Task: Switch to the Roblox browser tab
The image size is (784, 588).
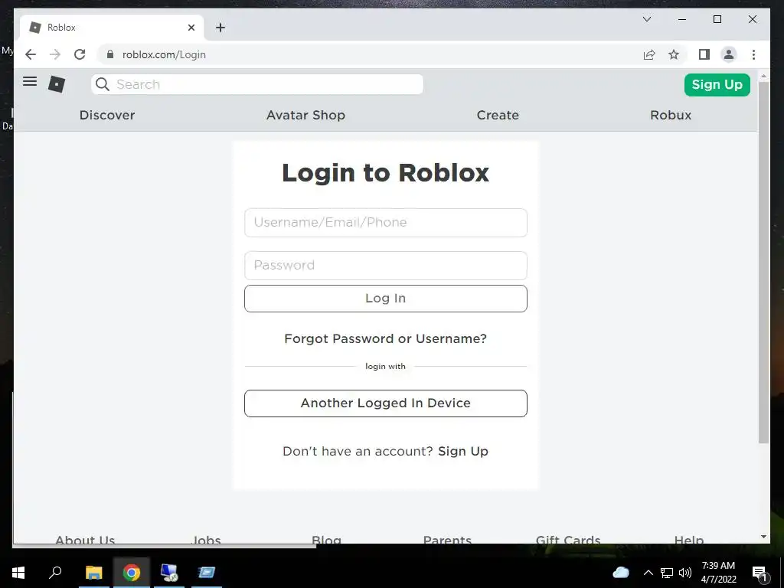Action: 112,28
